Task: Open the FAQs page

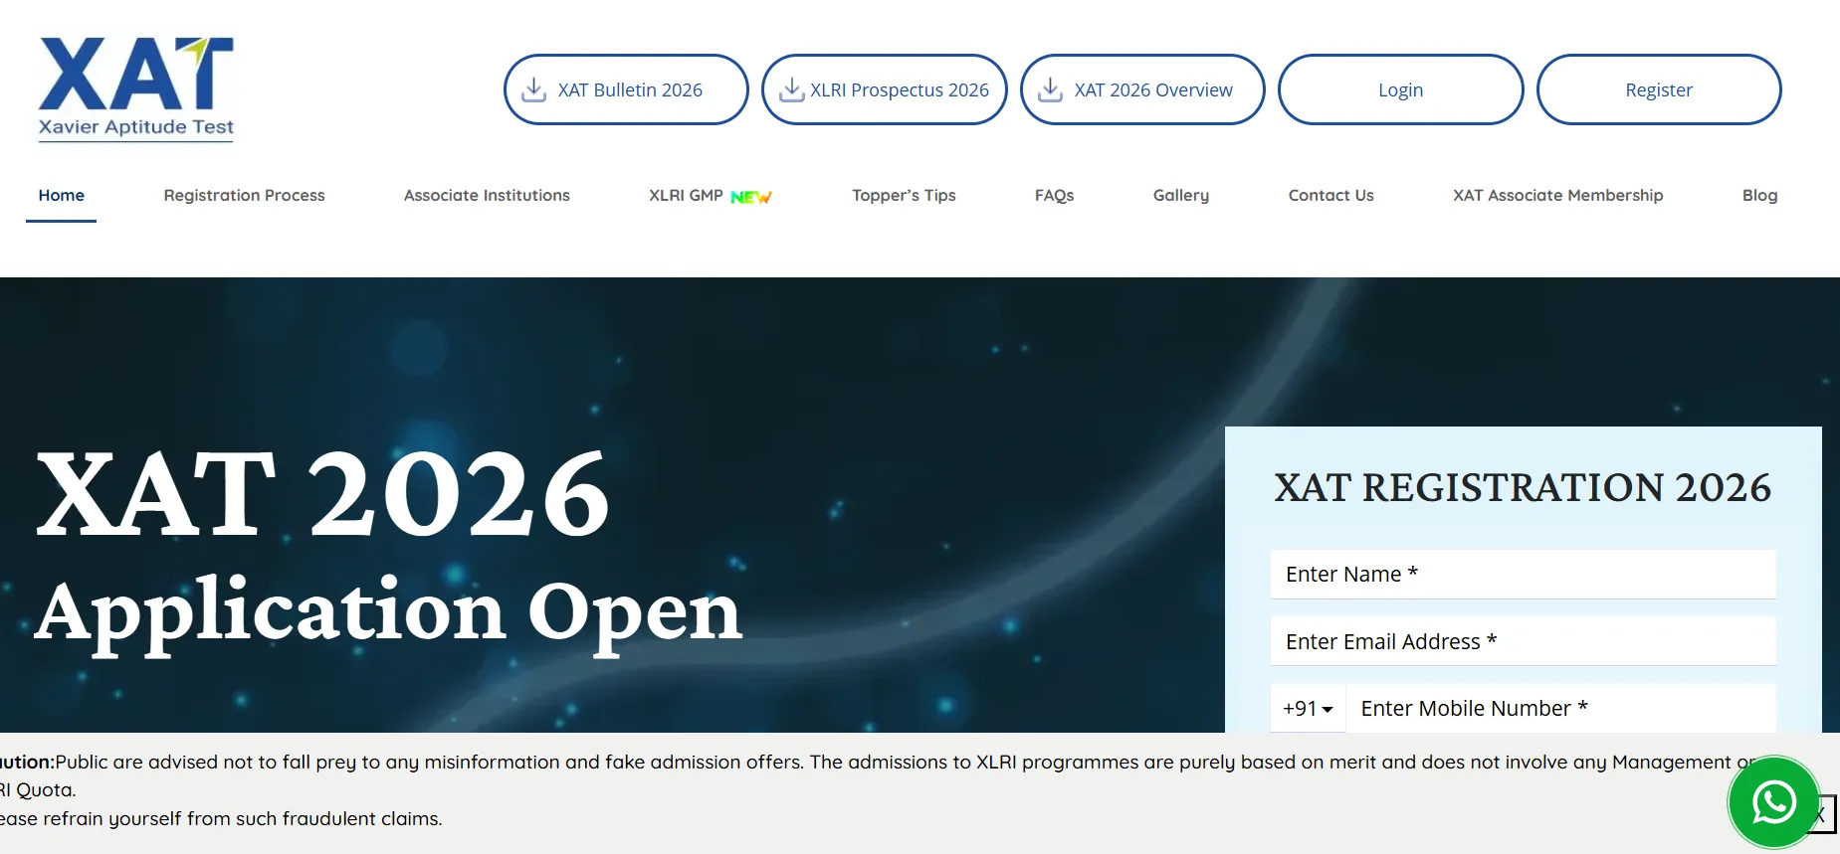Action: 1054,196
